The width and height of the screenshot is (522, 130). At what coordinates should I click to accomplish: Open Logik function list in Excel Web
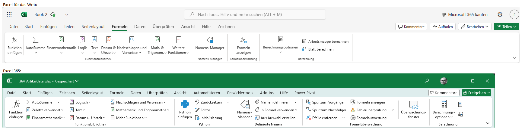click(82, 45)
